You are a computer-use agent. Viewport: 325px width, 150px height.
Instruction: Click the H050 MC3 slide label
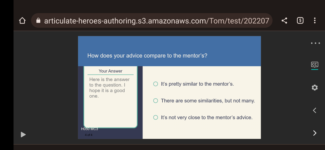pyautogui.click(x=89, y=129)
